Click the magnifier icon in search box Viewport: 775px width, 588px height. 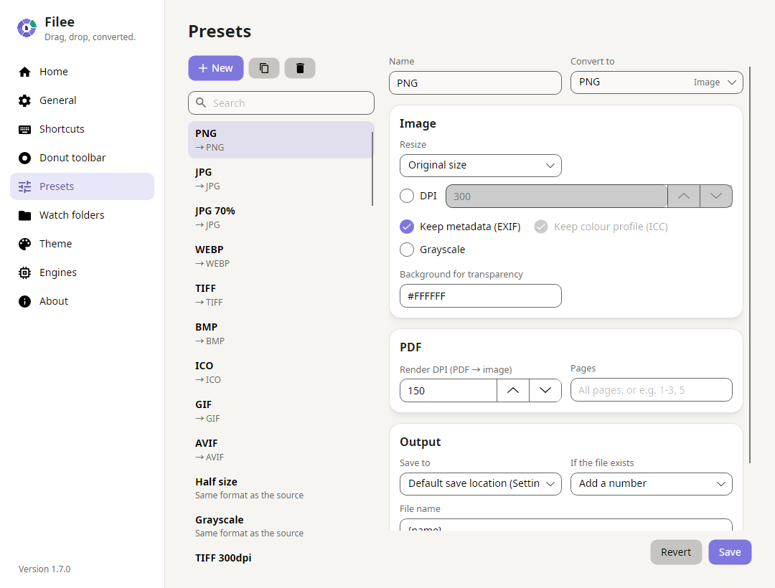tap(201, 103)
